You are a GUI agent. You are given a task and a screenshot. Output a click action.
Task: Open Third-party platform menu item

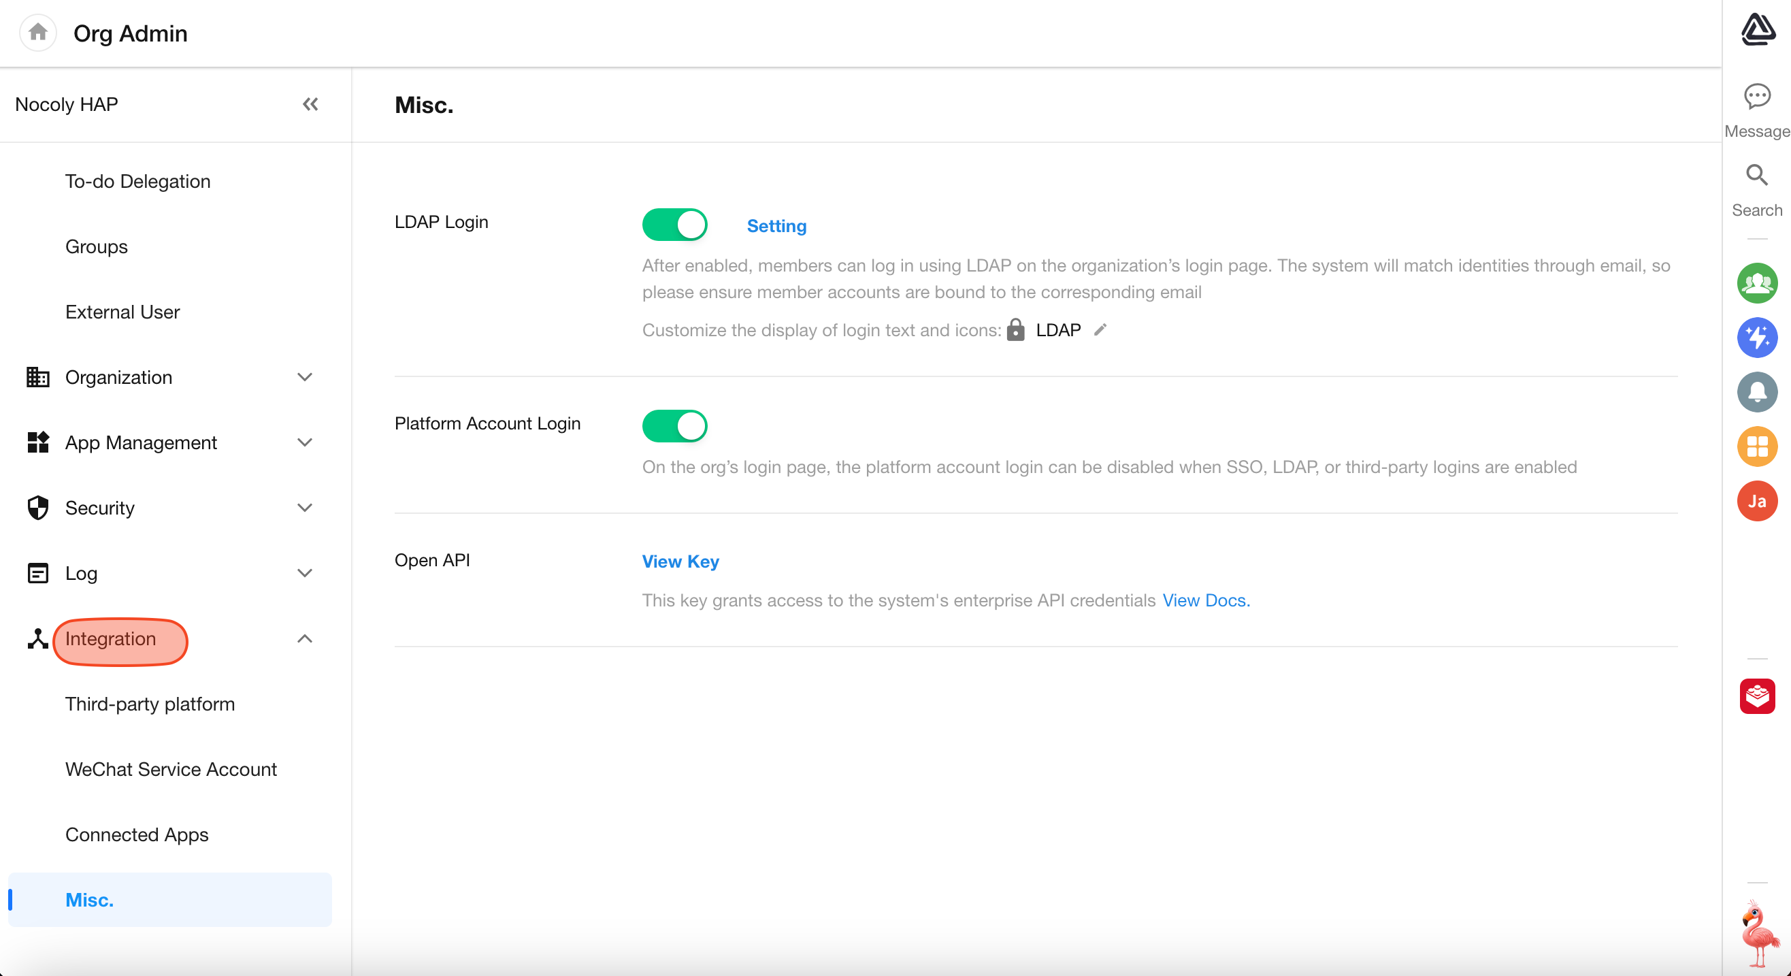click(x=150, y=704)
